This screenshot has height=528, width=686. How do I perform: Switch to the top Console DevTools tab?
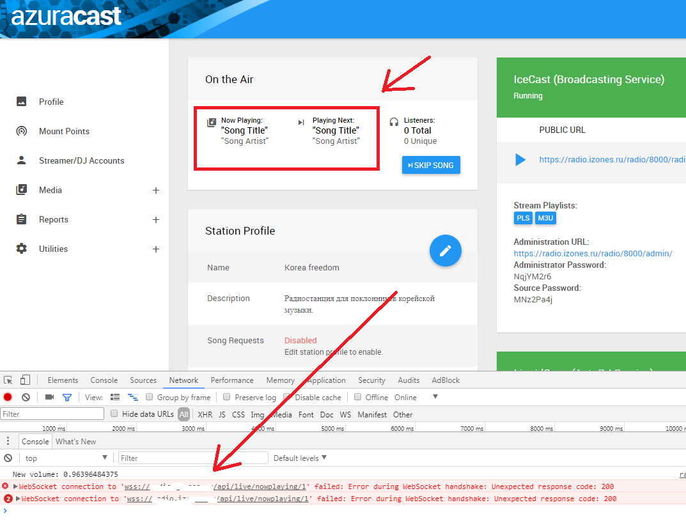pyautogui.click(x=104, y=380)
